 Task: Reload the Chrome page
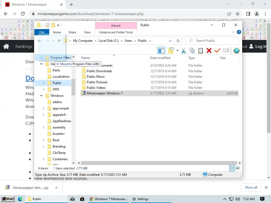pos(23,14)
